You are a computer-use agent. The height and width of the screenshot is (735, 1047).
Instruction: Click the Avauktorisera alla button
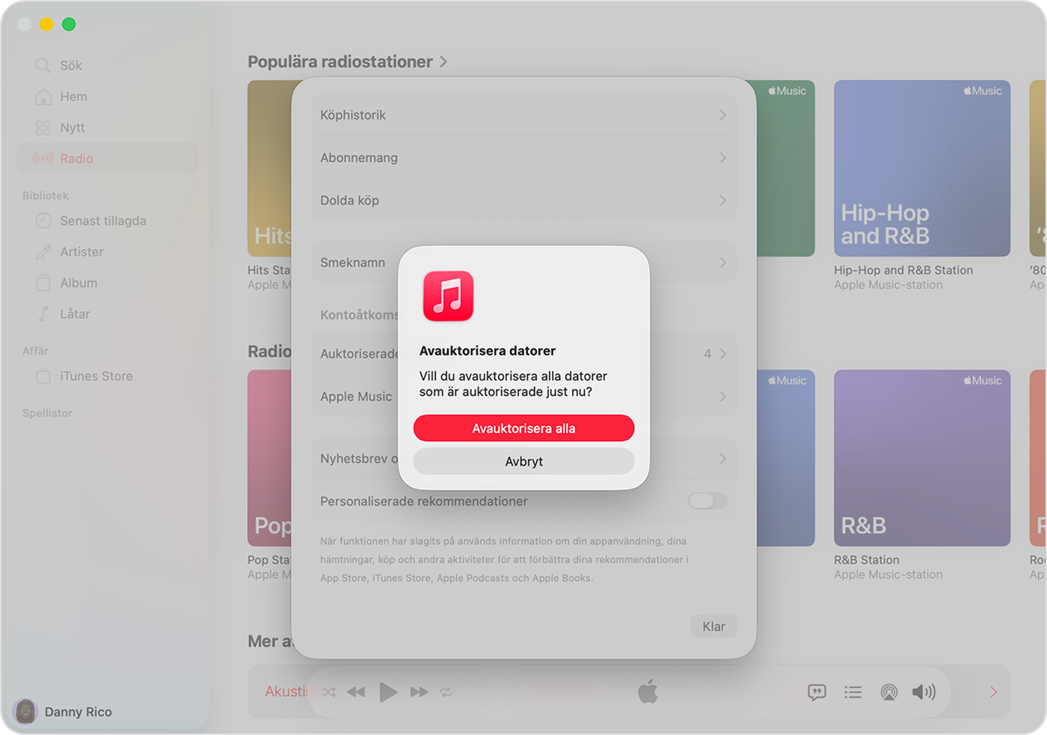(x=523, y=427)
